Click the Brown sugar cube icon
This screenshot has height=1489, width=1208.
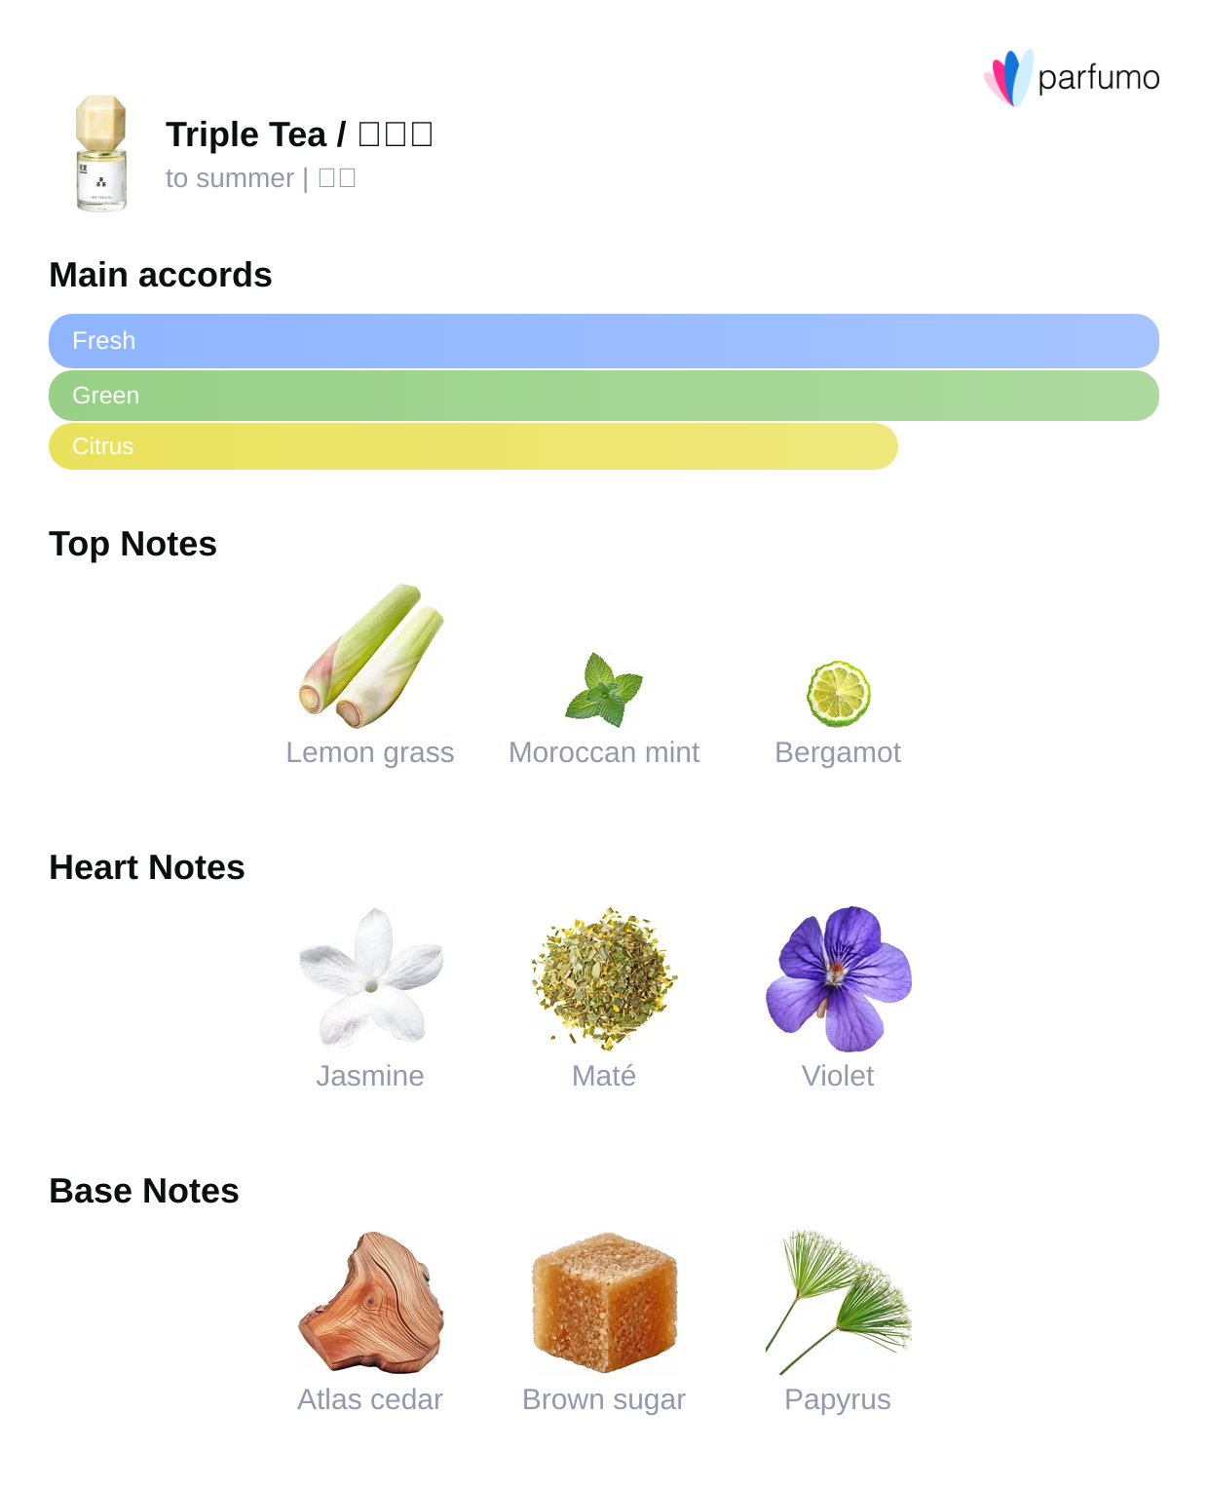point(604,1302)
